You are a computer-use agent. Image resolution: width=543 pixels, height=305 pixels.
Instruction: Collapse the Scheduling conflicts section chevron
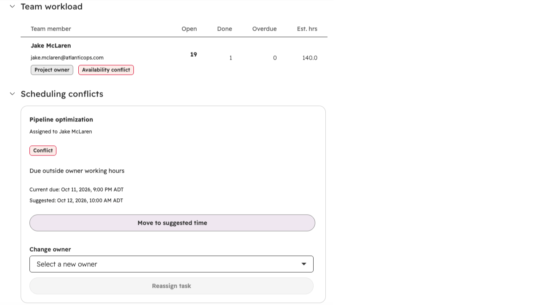pos(12,94)
